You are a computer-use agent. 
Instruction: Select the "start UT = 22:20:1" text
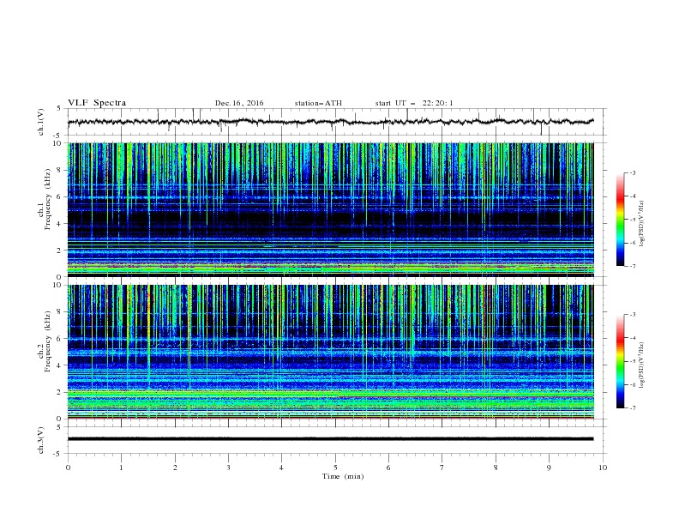[414, 103]
